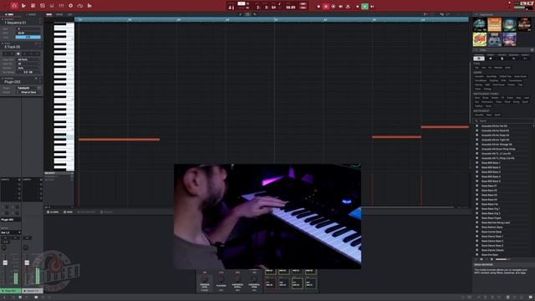The height and width of the screenshot is (301, 535).
Task: Toggle the metronome icon in the transport display
Action: pos(231,7)
